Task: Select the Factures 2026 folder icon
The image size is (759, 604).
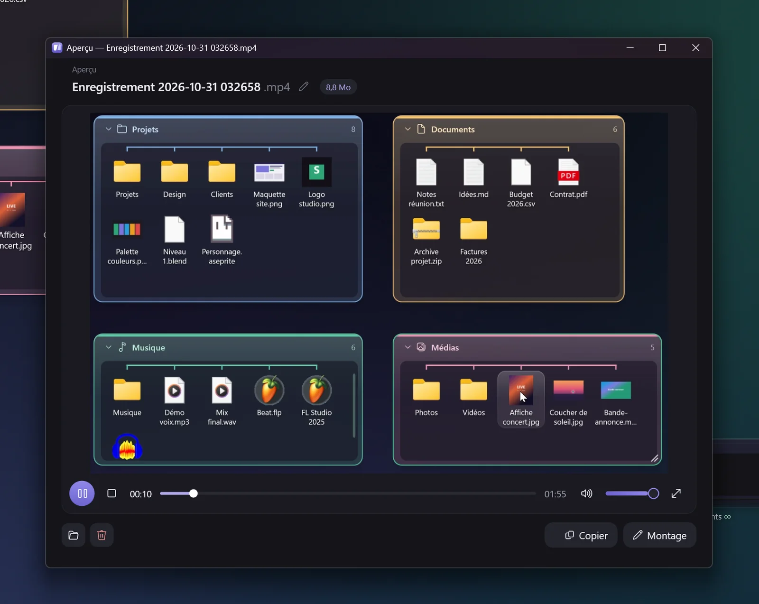Action: coord(473,229)
